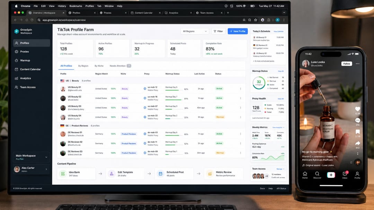Tap the comment bubble icon on the phone

tap(357, 120)
